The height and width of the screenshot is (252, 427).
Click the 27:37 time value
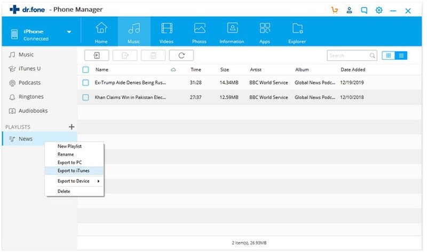(196, 97)
